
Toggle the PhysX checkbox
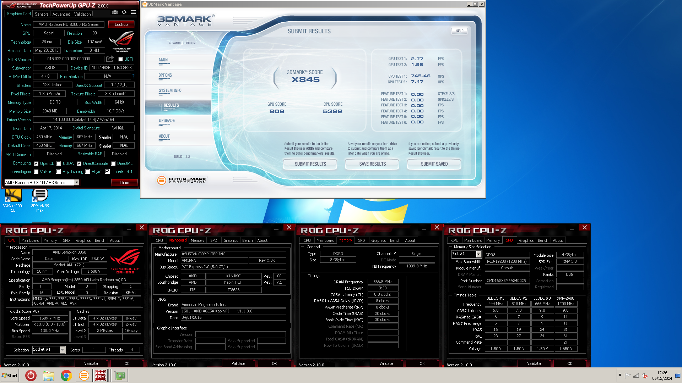[88, 172]
